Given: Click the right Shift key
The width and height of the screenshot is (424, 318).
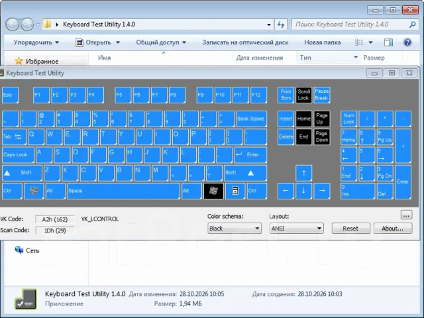Looking at the screenshot, I should coord(245,173).
